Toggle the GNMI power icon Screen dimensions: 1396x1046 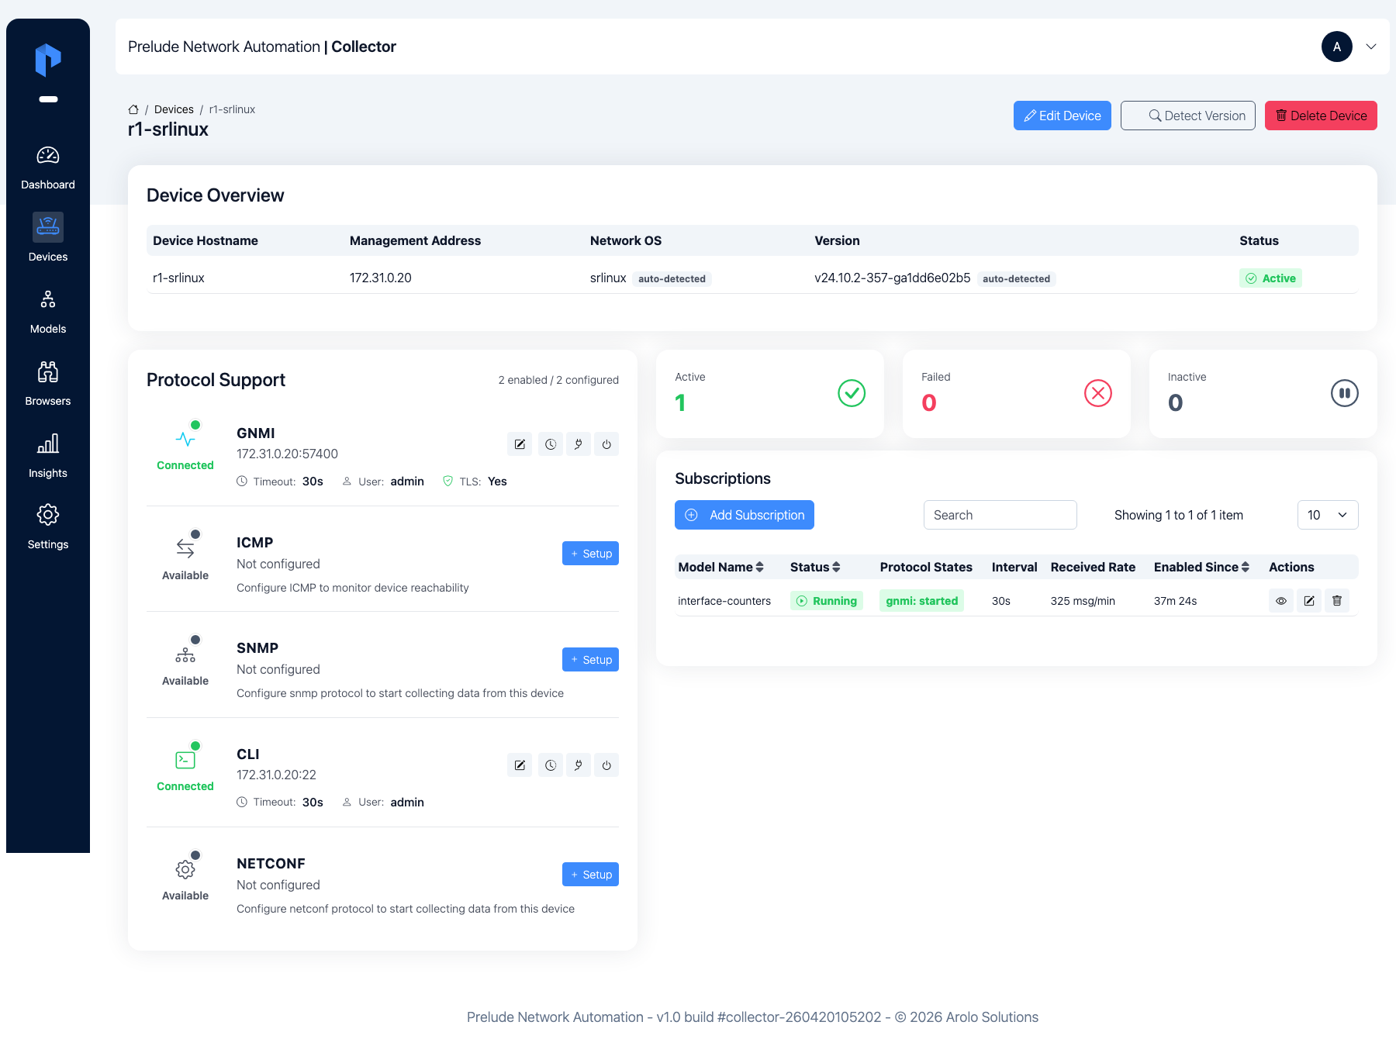[x=606, y=444]
